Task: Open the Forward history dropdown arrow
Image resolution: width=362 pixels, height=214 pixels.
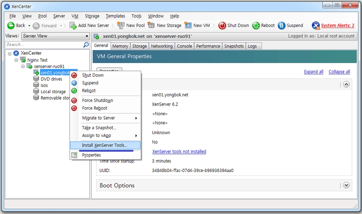Action: (61, 26)
